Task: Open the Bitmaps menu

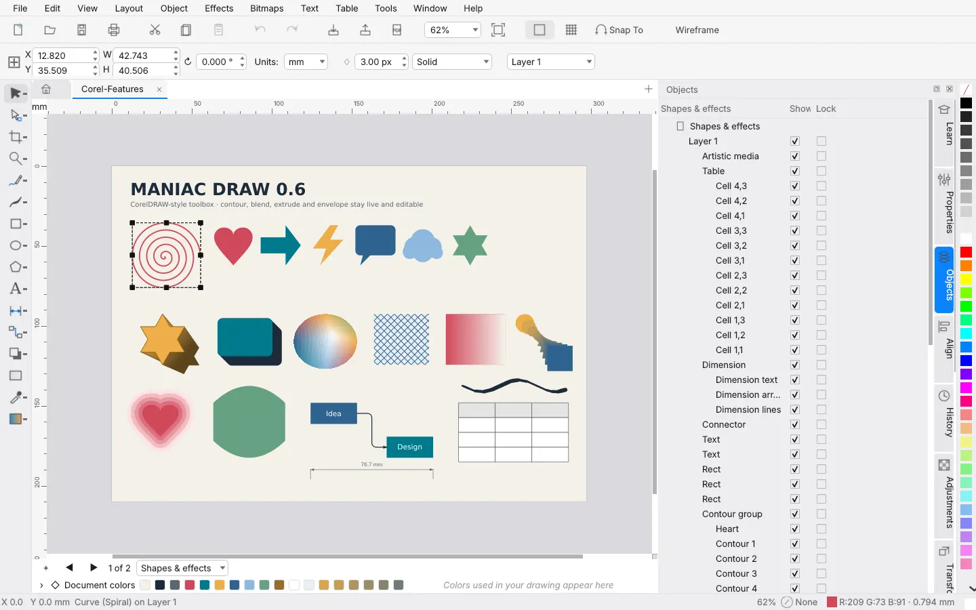Action: 266,8
